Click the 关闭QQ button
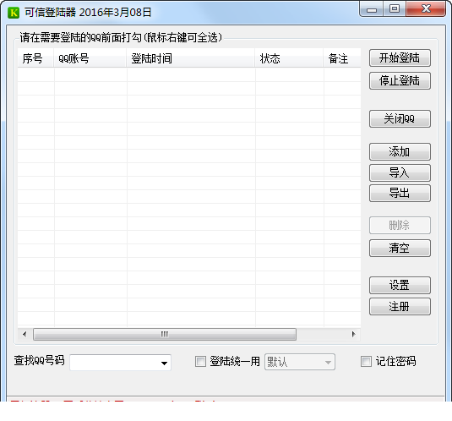This screenshot has width=452, height=421. coord(400,119)
